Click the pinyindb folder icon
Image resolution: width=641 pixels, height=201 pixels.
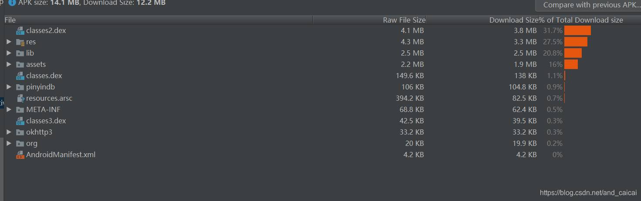click(20, 87)
